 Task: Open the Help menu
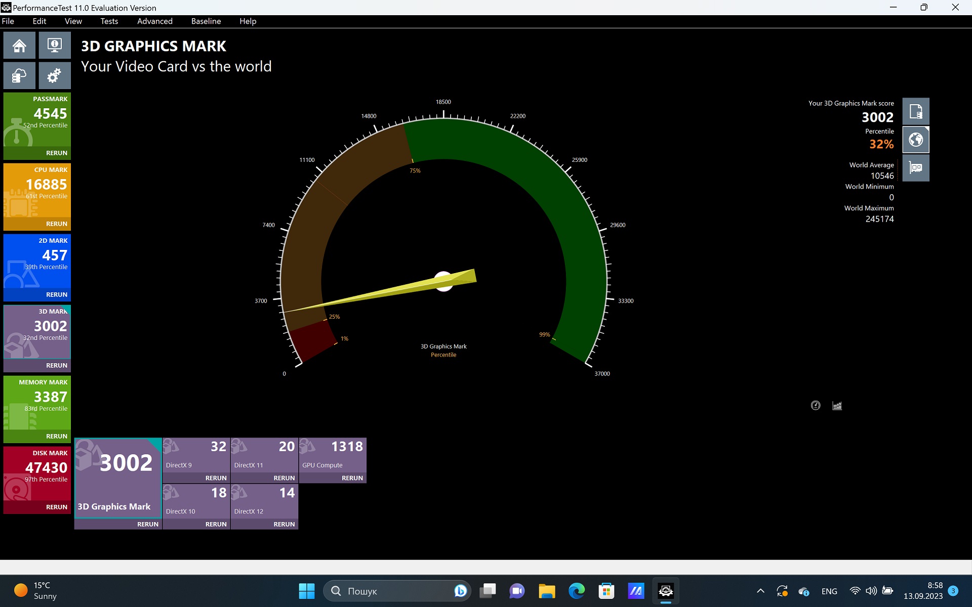click(248, 21)
